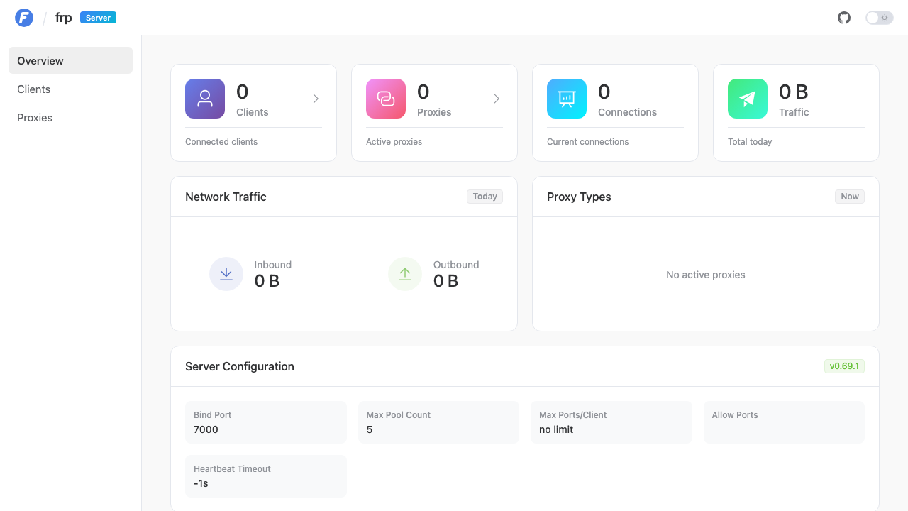Click the frp logo icon
Viewport: 908px width, 511px height.
(x=24, y=18)
